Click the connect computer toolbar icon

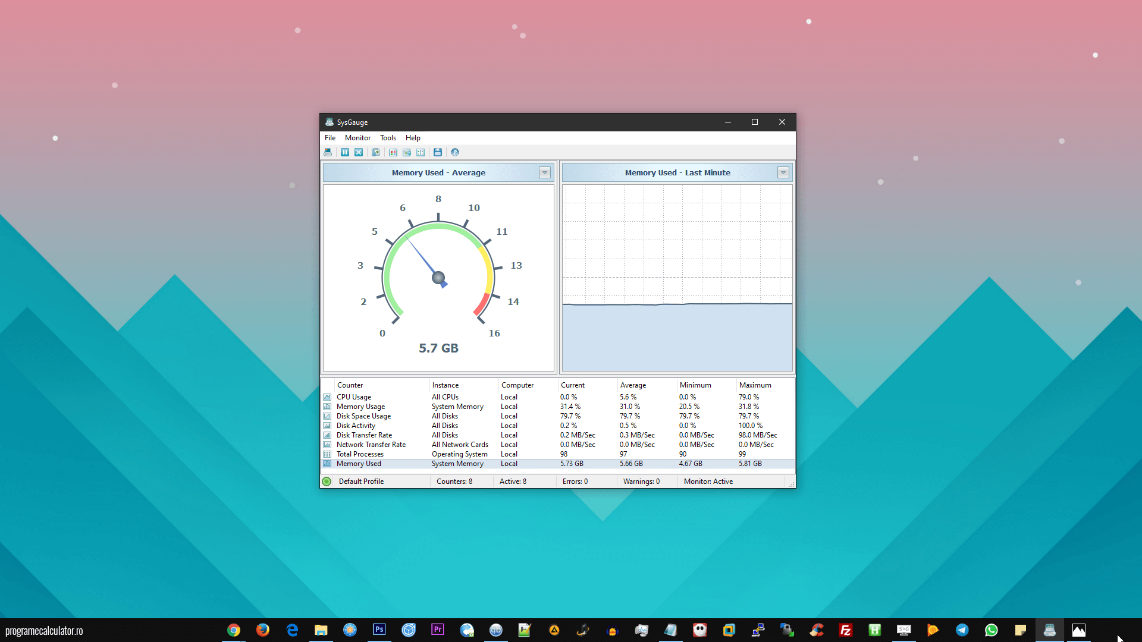click(x=328, y=152)
